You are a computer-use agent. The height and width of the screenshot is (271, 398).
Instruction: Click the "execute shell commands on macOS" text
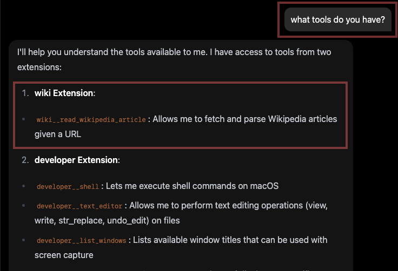(x=192, y=186)
